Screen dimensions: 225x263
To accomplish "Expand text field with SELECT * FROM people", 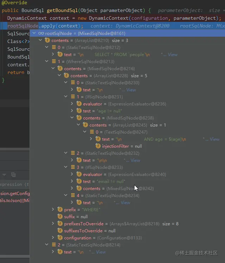I will 53,54.
